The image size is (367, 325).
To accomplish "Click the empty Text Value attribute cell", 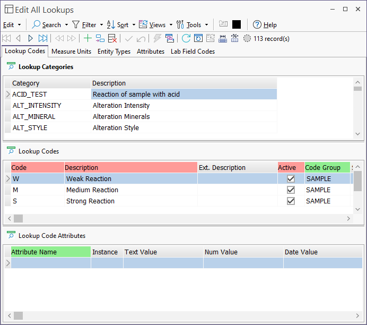I will tap(163, 263).
